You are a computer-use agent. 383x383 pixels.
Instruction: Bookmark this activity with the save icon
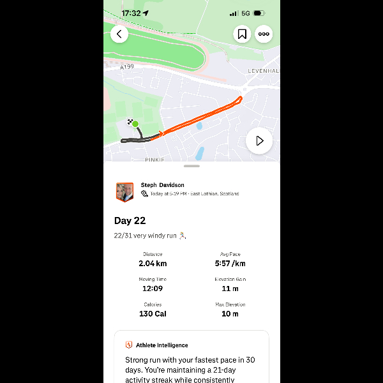click(242, 34)
